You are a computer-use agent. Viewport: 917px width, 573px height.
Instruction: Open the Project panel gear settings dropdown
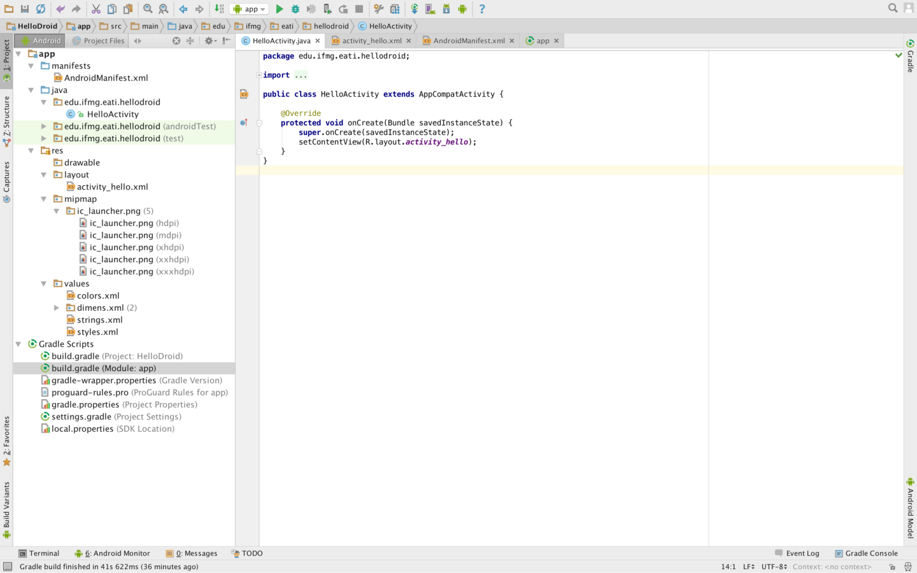pyautogui.click(x=210, y=41)
